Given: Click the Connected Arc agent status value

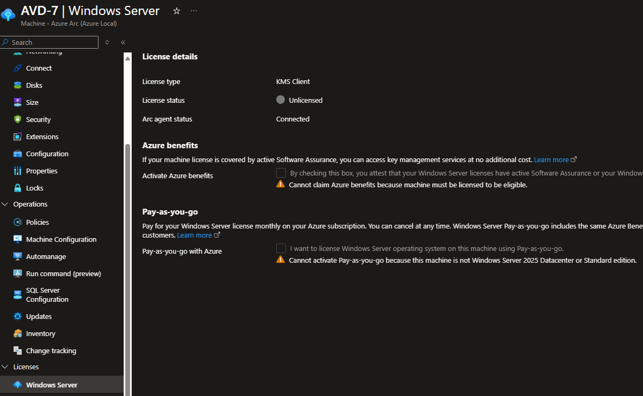Looking at the screenshot, I should [x=293, y=119].
